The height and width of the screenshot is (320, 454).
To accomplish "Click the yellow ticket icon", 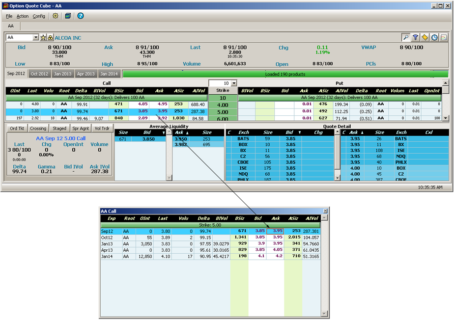I will pos(425,38).
